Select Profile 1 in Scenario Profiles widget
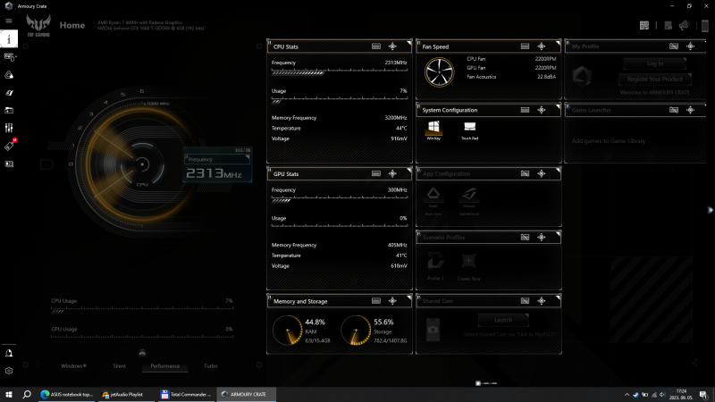715x402 pixels. click(x=435, y=265)
